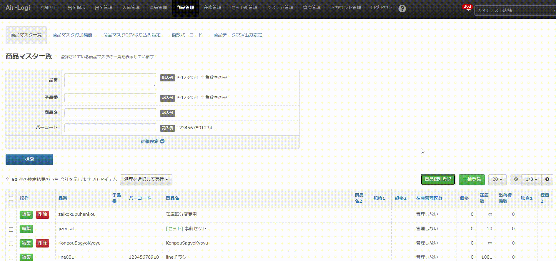The height and width of the screenshot is (261, 556).
Task: Toggle the select-all checkbox in table header
Action: 11,198
